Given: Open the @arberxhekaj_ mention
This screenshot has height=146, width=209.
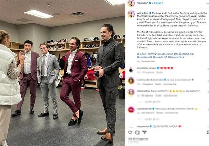Looking at the screenshot, I should (187, 54).
